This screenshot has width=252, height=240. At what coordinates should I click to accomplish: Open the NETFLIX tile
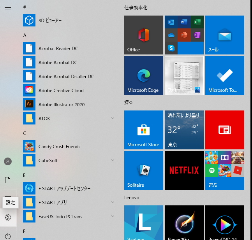184,170
